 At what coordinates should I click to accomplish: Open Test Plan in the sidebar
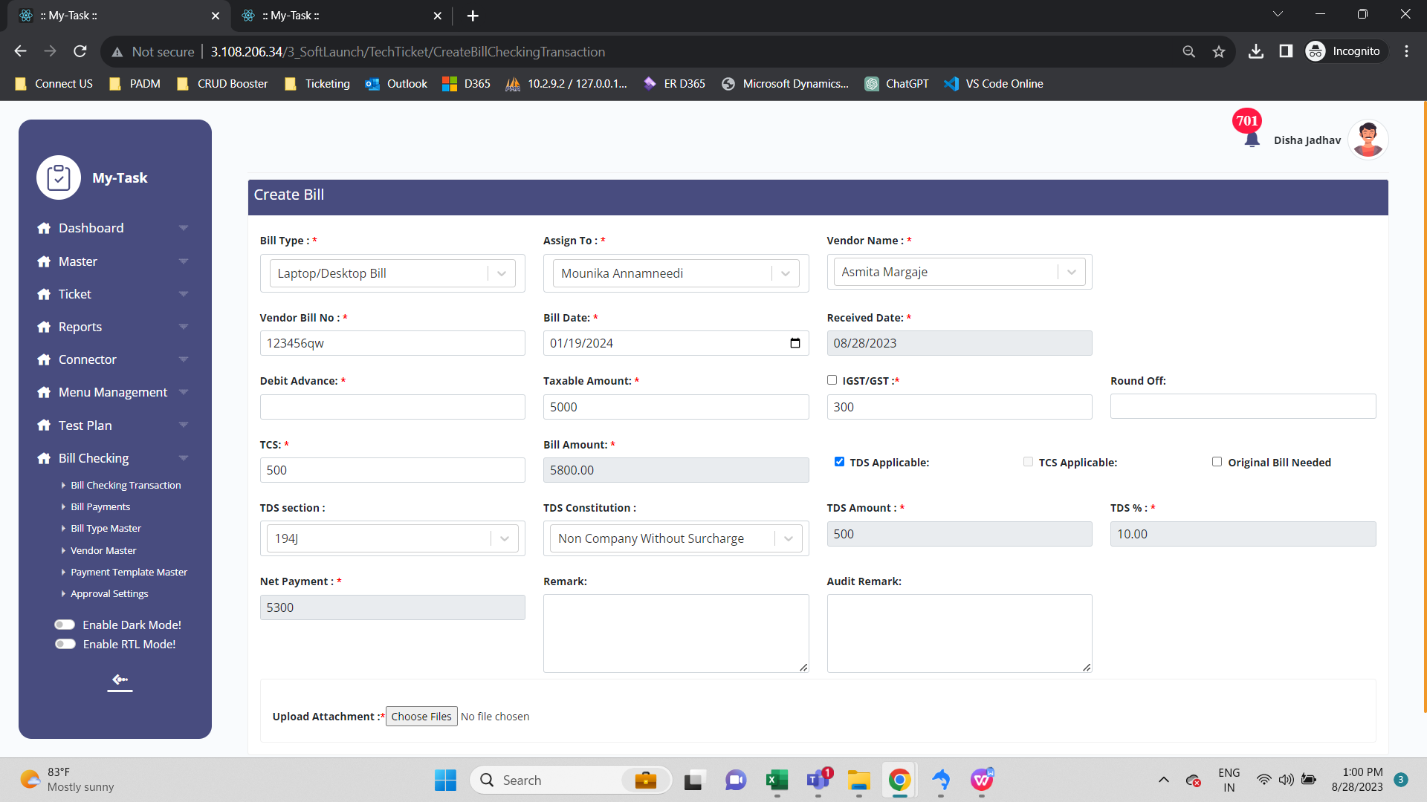click(113, 426)
